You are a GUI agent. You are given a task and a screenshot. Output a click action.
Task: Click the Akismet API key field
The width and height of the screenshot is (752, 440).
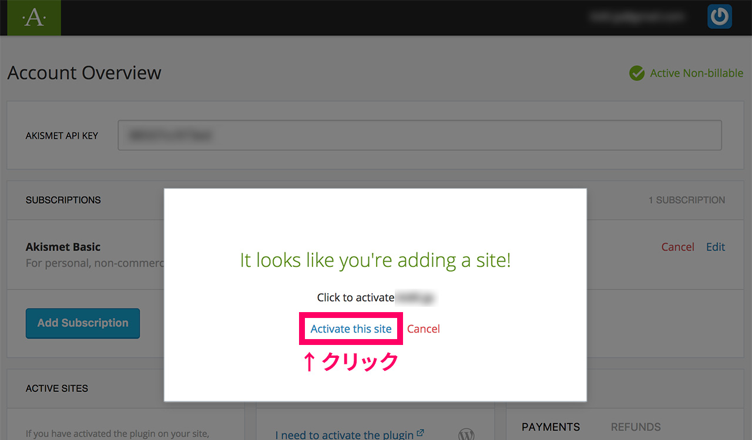(x=419, y=136)
